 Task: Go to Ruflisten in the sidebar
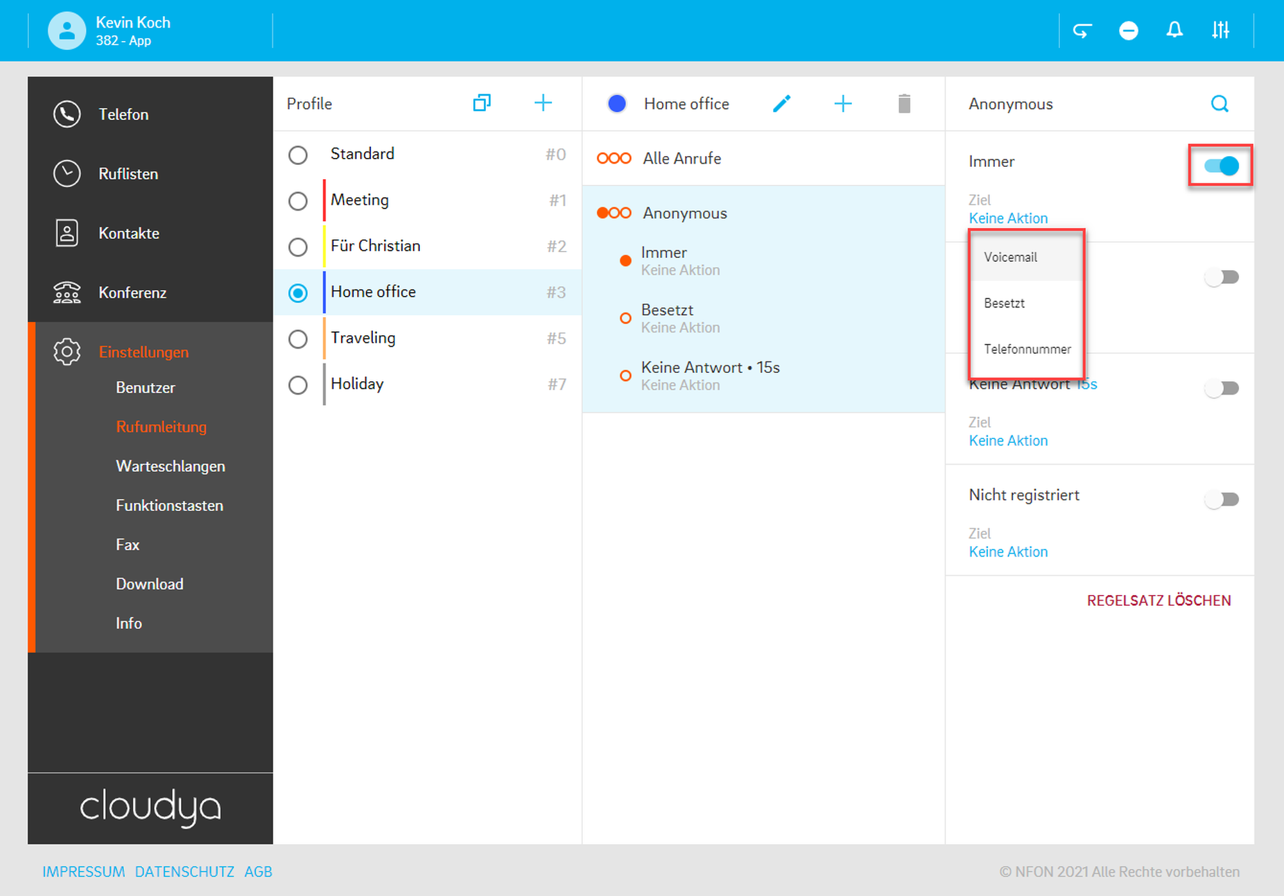[128, 174]
